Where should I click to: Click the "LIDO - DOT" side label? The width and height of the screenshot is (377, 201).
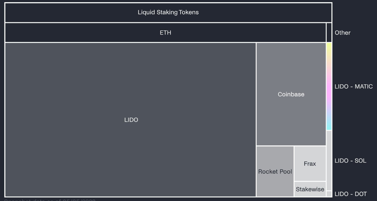351,194
